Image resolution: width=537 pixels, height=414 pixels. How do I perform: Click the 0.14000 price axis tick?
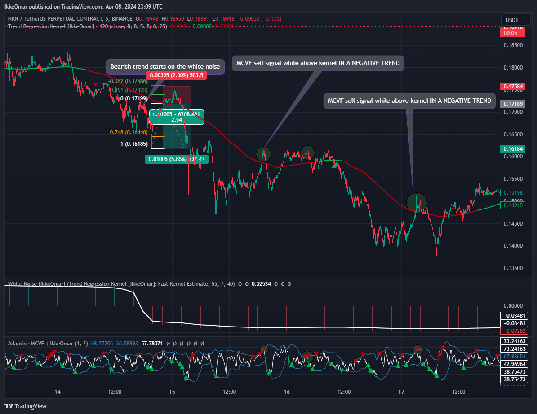pyautogui.click(x=513, y=246)
